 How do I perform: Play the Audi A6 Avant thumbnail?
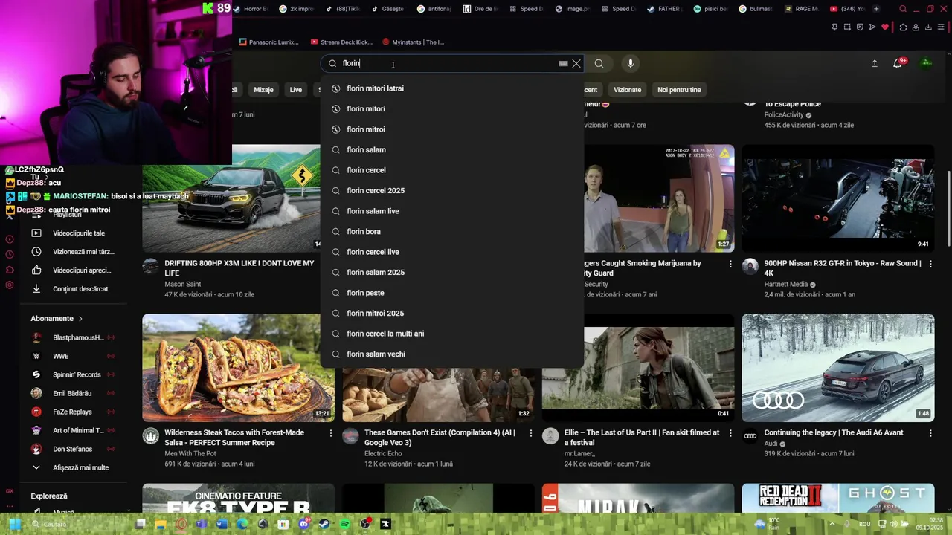838,368
